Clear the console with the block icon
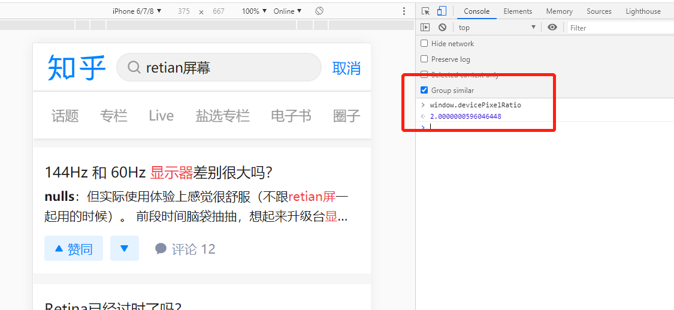674x310 pixels. [x=442, y=28]
